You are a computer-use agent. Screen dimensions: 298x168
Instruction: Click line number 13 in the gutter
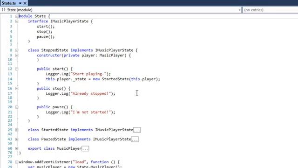click(10, 74)
